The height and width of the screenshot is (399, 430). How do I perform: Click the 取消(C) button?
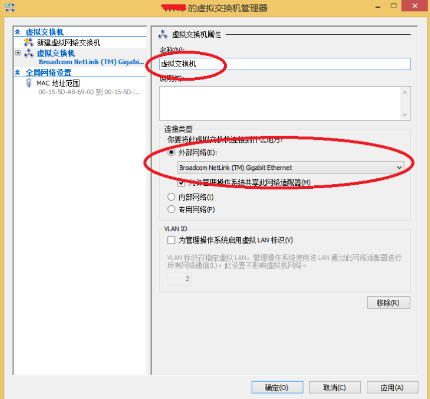(x=335, y=387)
